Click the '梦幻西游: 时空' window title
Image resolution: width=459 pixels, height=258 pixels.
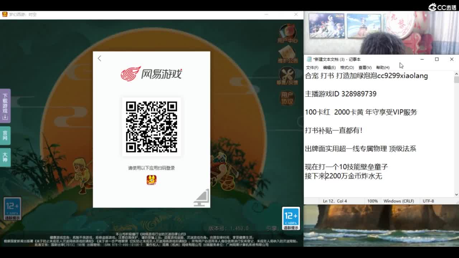point(23,14)
